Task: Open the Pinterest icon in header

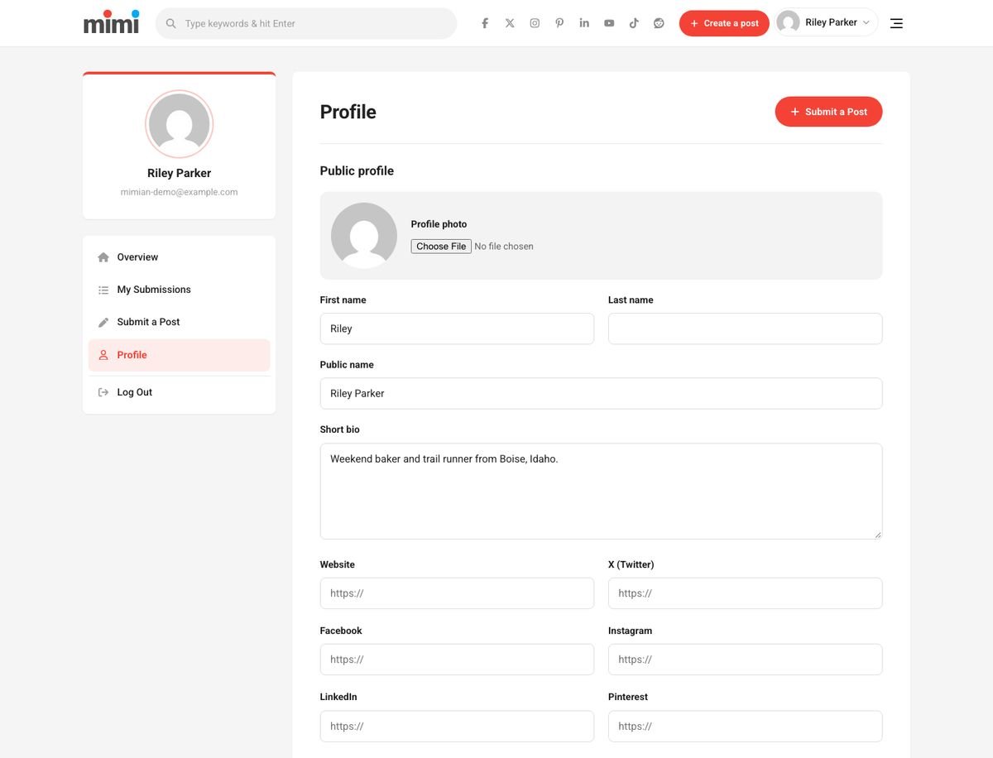Action: 559,23
